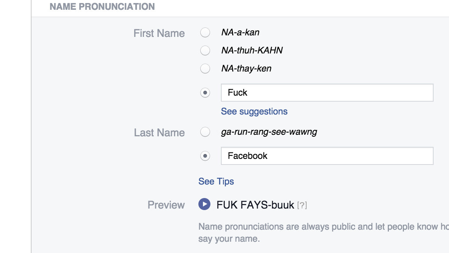The height and width of the screenshot is (253, 449).
Task: Choose the ga-run-rang-see-wawng radio button
Action: pyautogui.click(x=205, y=132)
